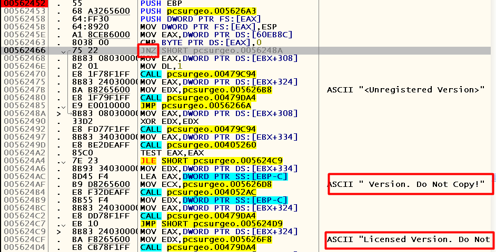Screen dimensions: 496x252
Task: Select address 00562452 highlighted in red
Action: click(x=25, y=3)
